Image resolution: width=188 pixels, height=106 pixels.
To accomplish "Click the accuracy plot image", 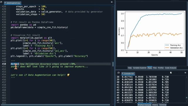I will pos(151,34).
